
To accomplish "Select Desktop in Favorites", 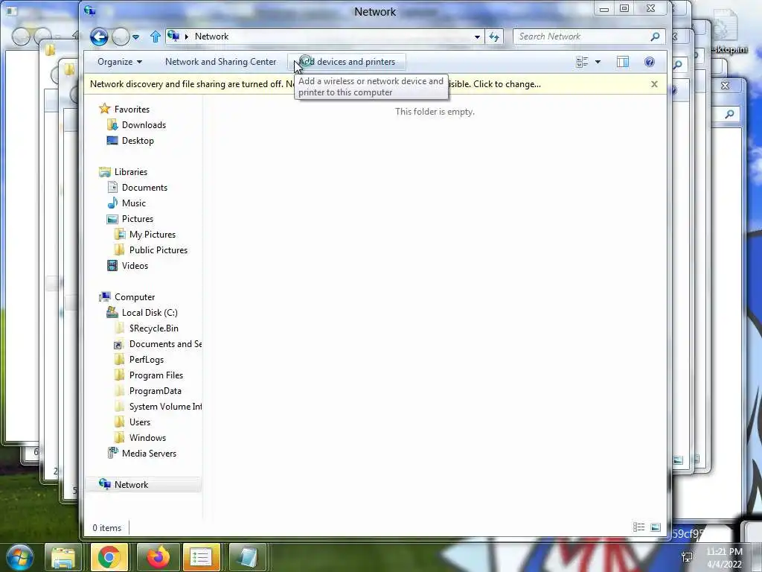I will click(138, 141).
